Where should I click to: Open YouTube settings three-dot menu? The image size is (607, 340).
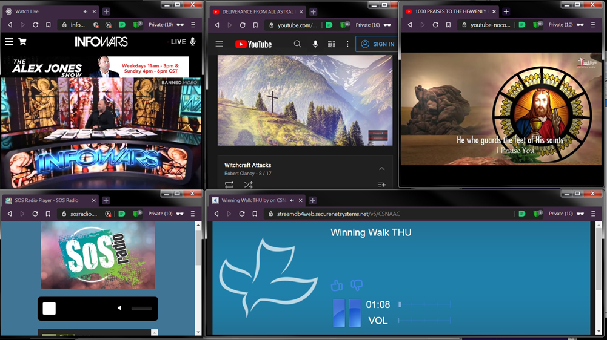(x=347, y=44)
